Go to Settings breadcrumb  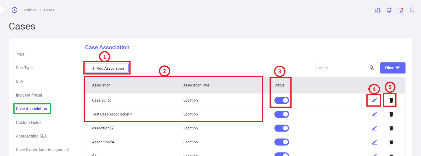29,10
